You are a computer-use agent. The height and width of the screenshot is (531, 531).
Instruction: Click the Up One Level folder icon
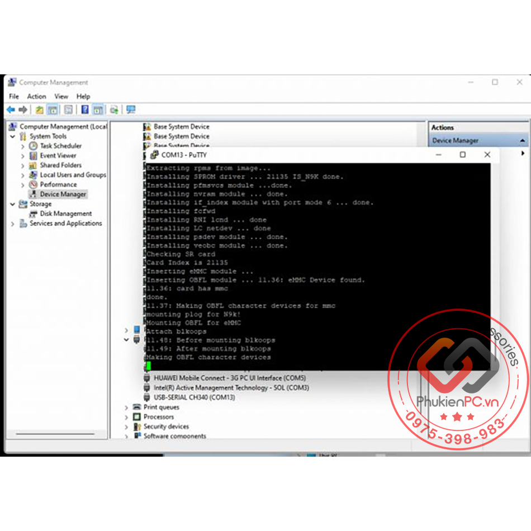tap(40, 110)
